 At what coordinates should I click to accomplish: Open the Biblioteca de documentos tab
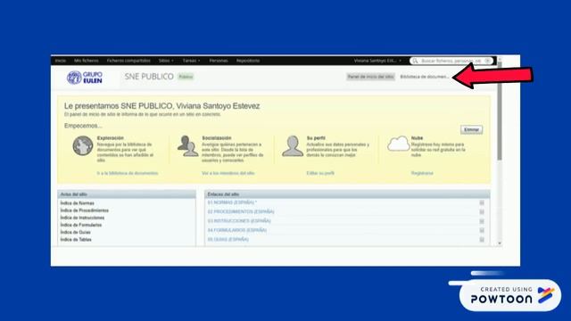(425, 77)
